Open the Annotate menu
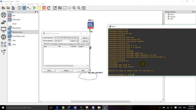Image resolution: width=196 pixels, height=110 pixels. 31,4
